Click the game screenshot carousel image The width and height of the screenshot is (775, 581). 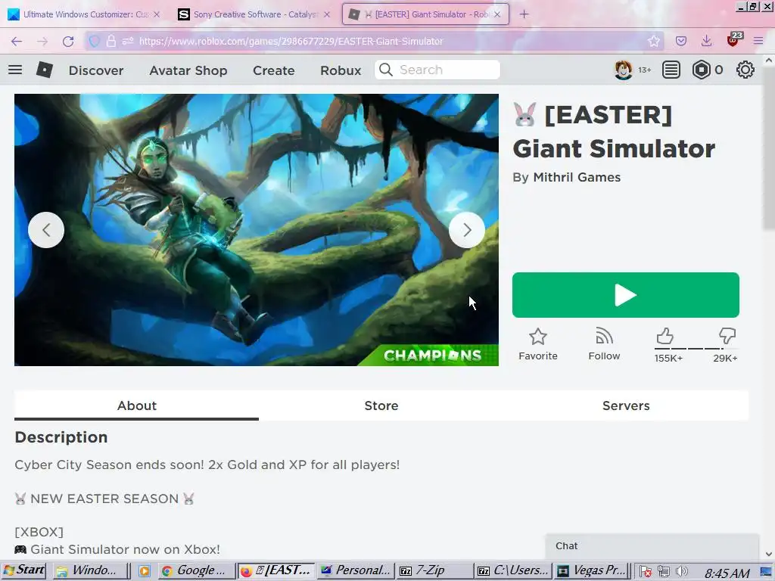pos(256,230)
